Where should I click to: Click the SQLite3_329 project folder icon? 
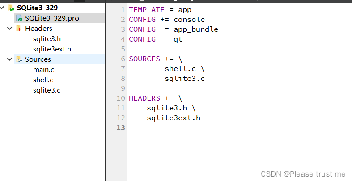11,8
